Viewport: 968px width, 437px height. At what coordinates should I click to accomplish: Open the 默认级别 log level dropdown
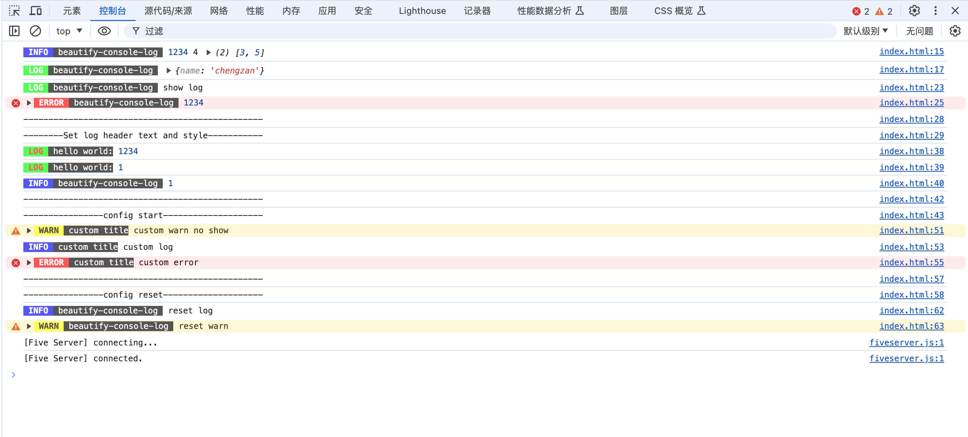866,31
